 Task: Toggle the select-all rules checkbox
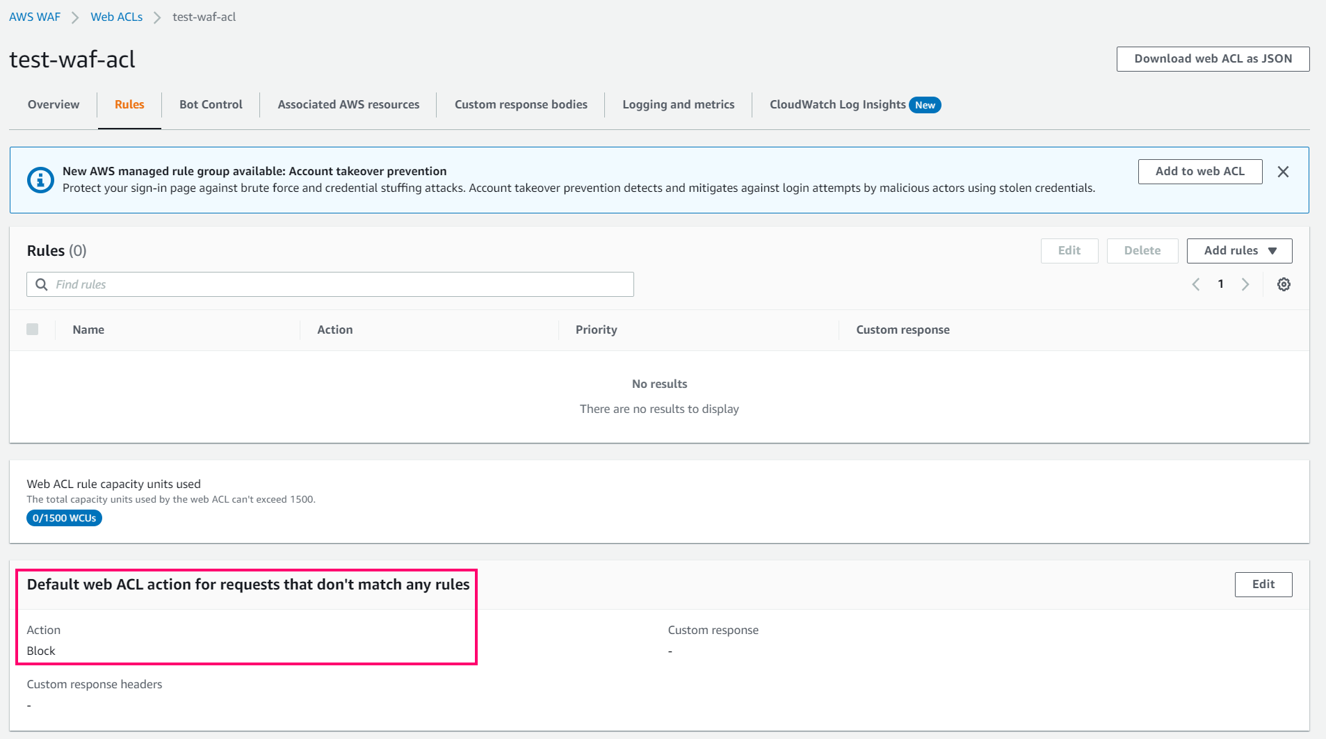tap(33, 330)
